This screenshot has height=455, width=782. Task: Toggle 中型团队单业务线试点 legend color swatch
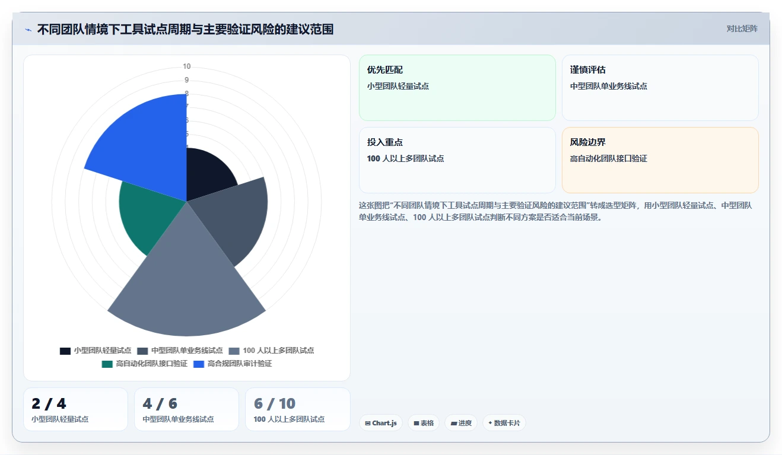[x=142, y=351]
